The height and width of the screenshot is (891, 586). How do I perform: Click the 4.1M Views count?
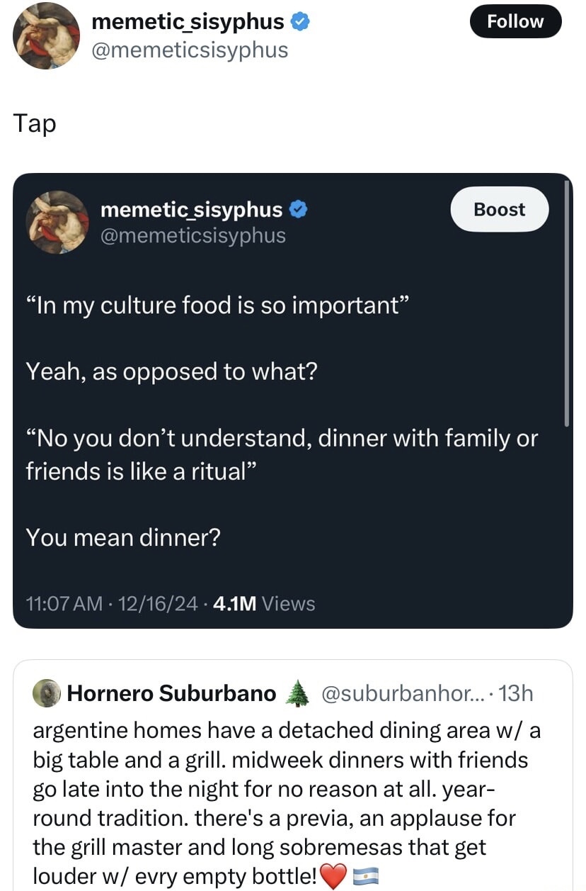[263, 604]
